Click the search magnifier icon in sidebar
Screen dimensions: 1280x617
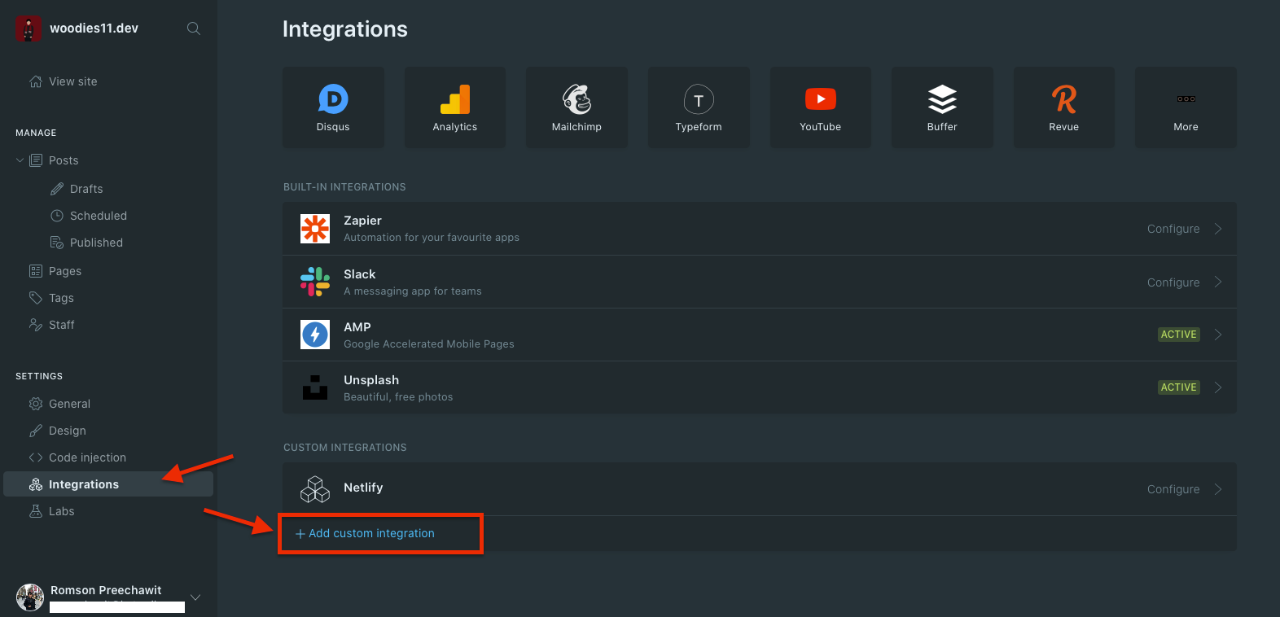[194, 28]
